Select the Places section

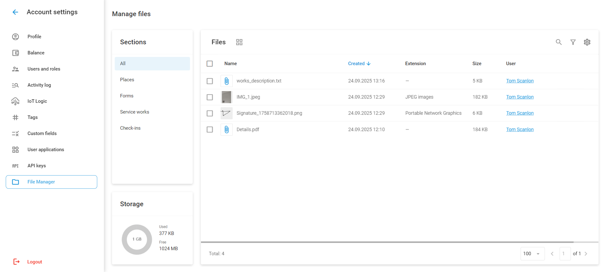[x=152, y=80]
